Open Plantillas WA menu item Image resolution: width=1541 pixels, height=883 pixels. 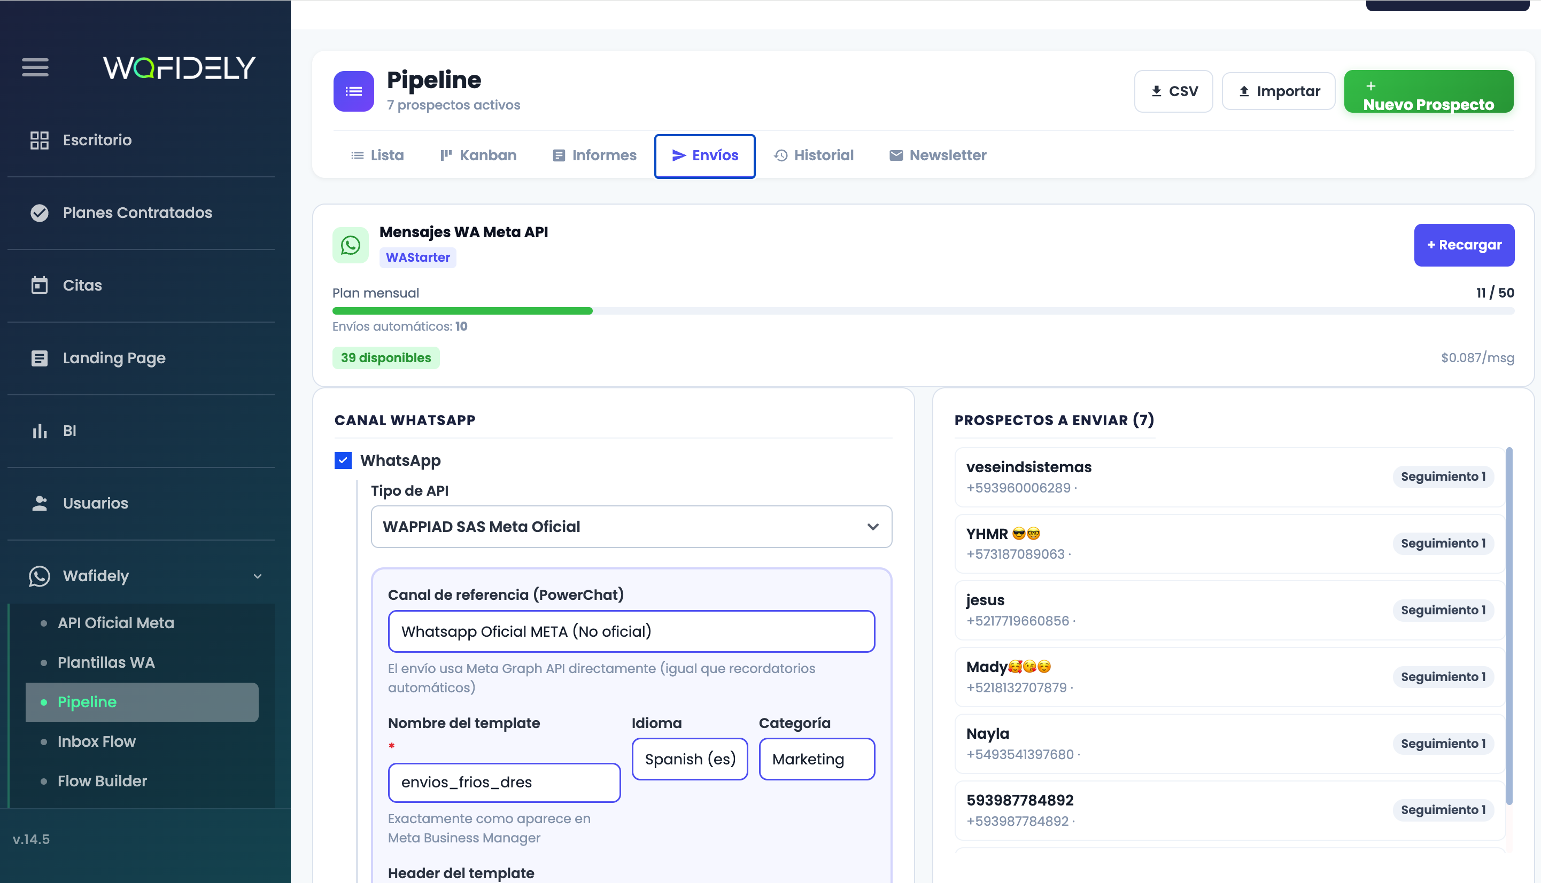click(105, 662)
